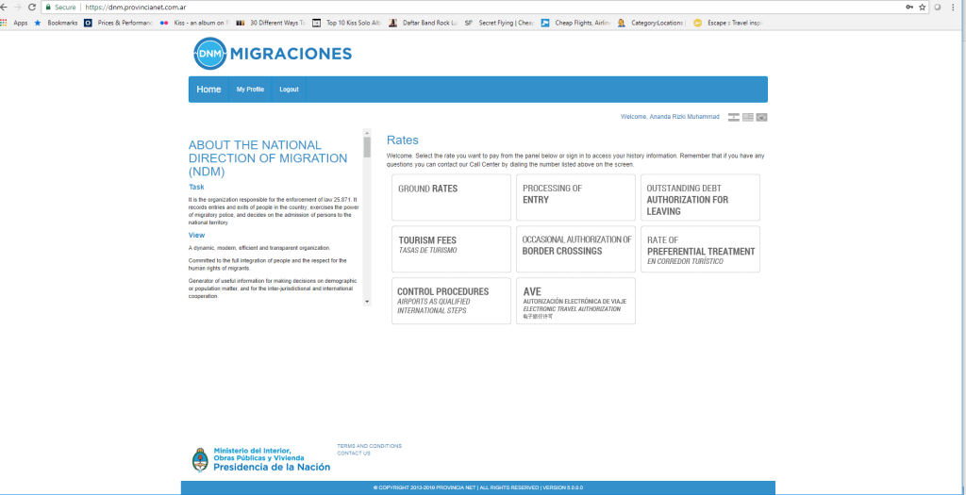Go back with the browser back arrow
Screen dimensions: 966x495
(6, 7)
